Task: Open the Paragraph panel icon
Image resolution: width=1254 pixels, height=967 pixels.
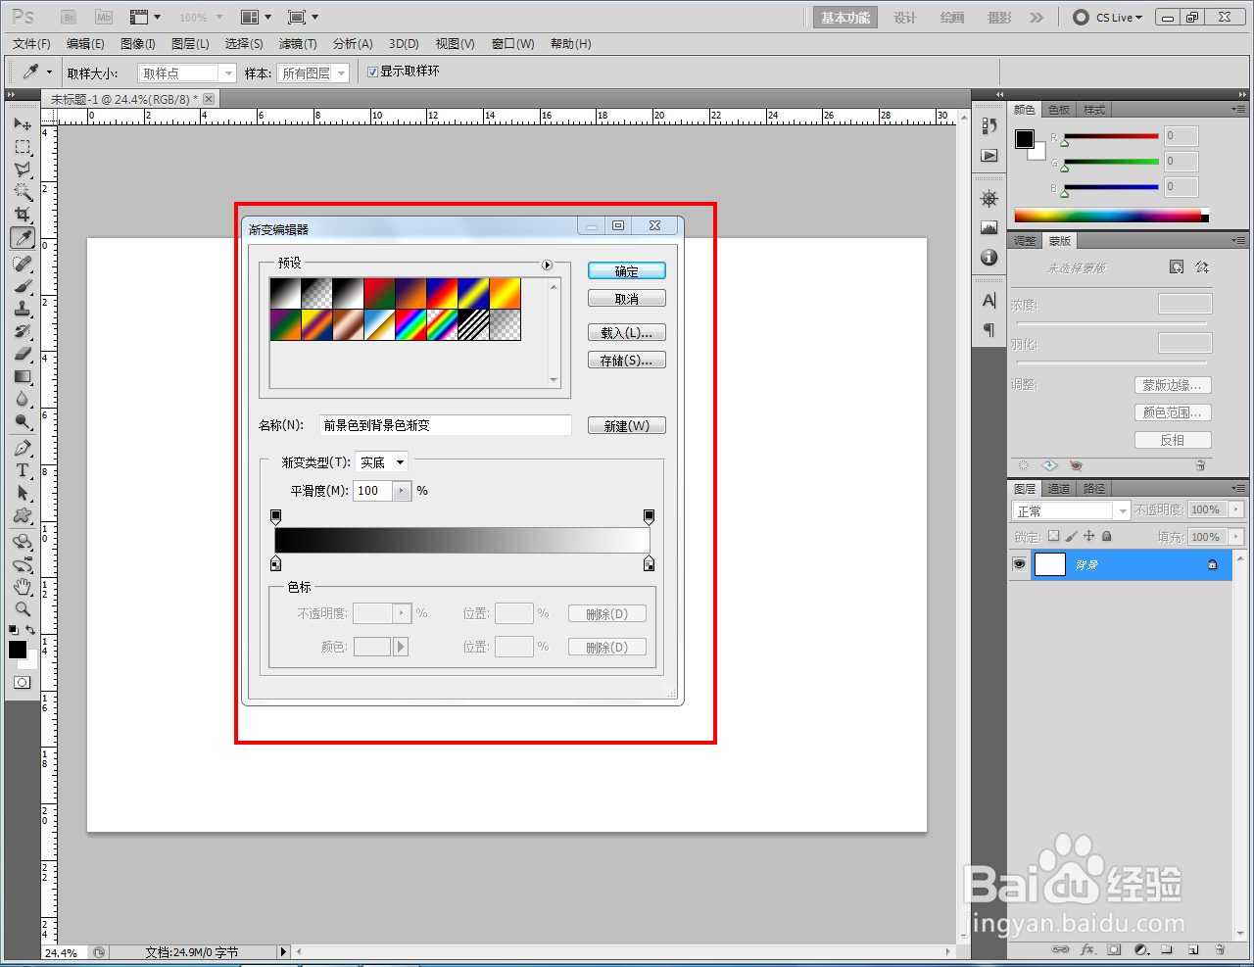Action: pos(989,330)
